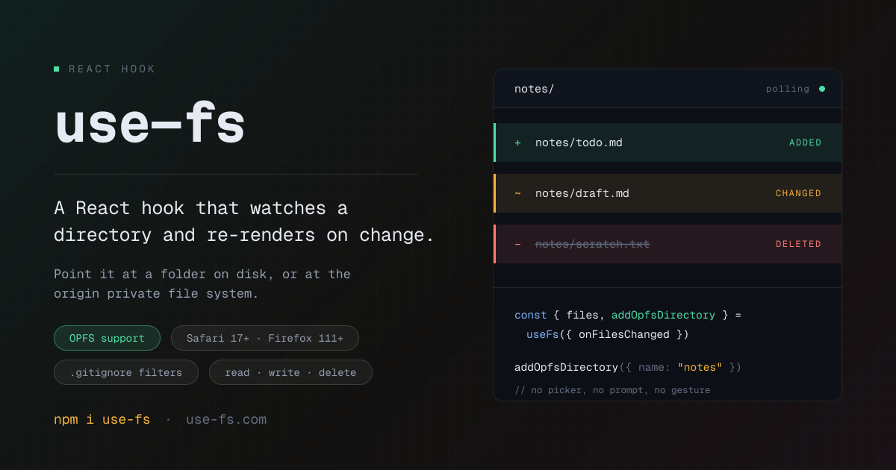896x470 pixels.
Task: Click the ADDED status badge
Action: (x=805, y=142)
